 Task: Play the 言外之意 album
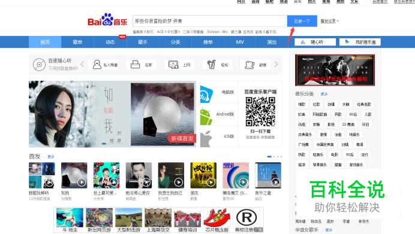[x=275, y=183]
